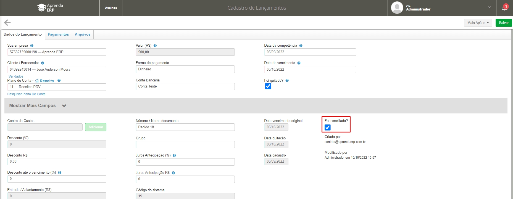Click help icon beside Data do vencimento

point(299,63)
